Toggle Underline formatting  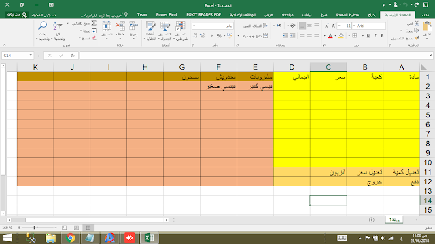coord(368,36)
